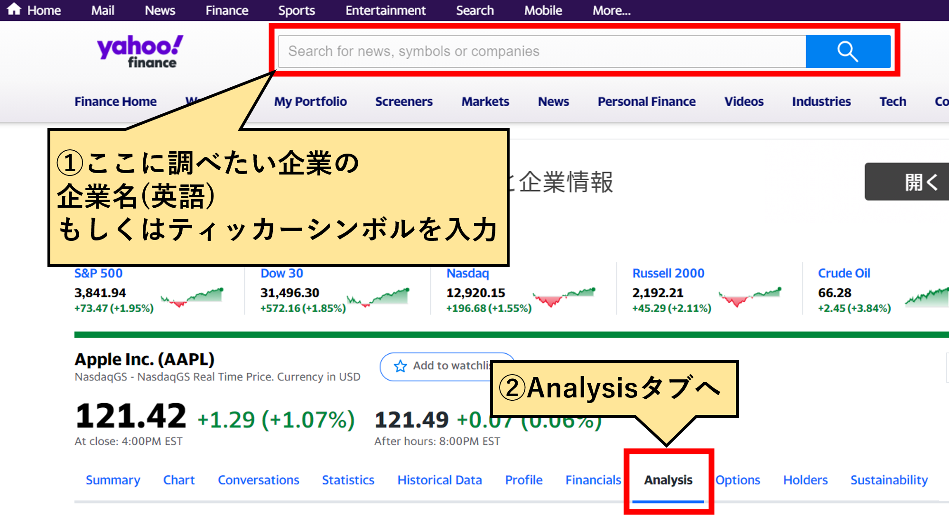The width and height of the screenshot is (949, 515).
Task: Click the Russell 2000 sparkline chart
Action: tap(750, 297)
